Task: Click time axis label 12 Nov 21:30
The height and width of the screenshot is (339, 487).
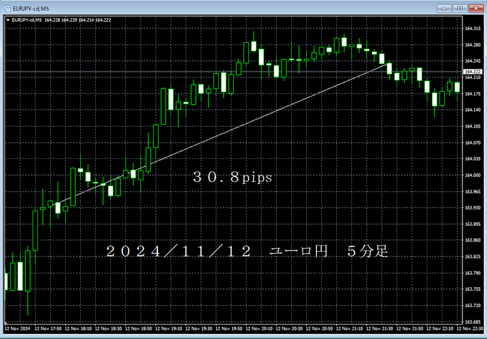Action: (x=380, y=328)
